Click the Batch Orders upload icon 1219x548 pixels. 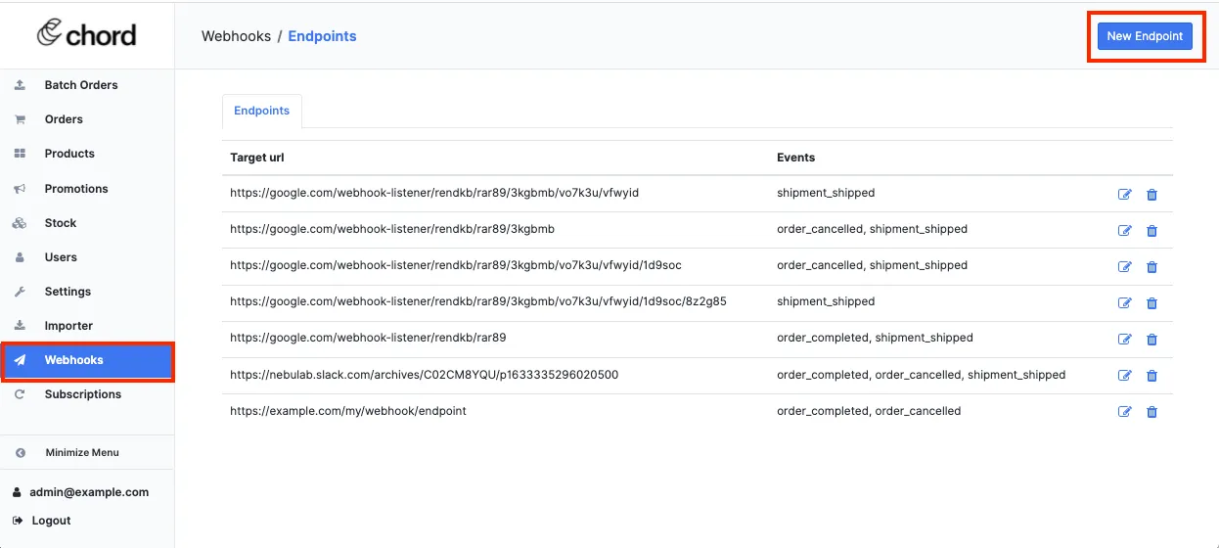pyautogui.click(x=20, y=85)
